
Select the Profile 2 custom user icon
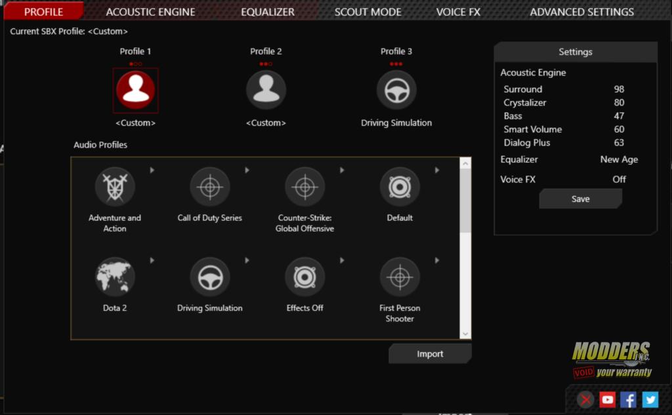pos(266,90)
